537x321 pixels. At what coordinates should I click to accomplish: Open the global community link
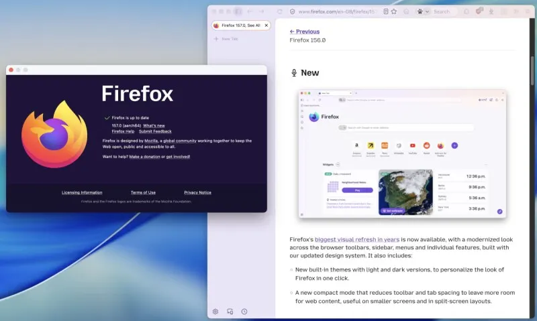pyautogui.click(x=180, y=141)
